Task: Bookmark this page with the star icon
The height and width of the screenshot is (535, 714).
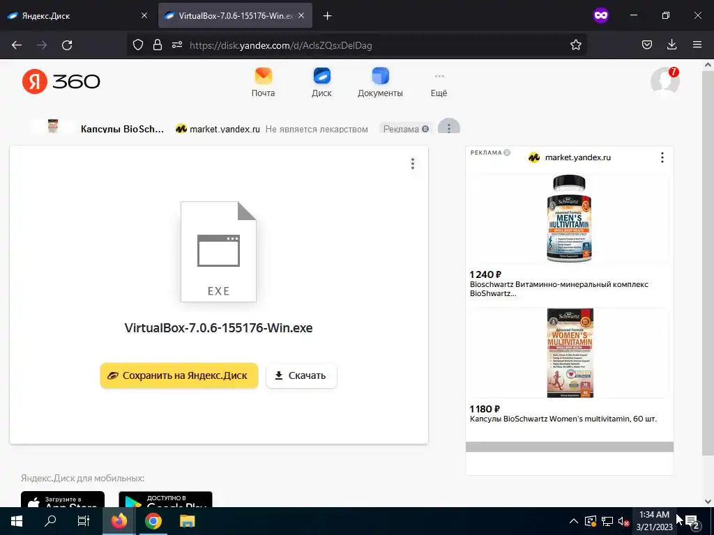Action: pyautogui.click(x=575, y=45)
